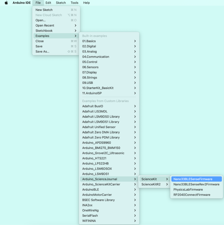
Task: Click the Open... menu entry
Action: (41, 20)
